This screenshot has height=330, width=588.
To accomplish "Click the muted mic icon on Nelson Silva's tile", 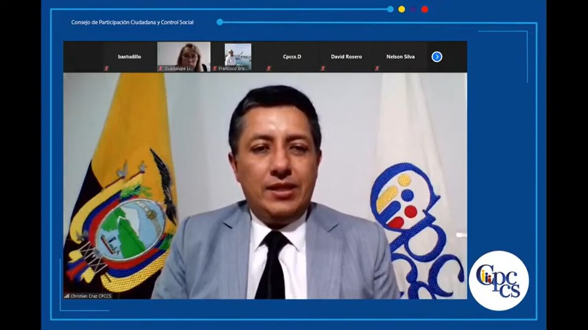I will (x=377, y=68).
